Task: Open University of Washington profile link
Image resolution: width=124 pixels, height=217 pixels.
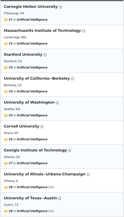Action: coord(29,102)
